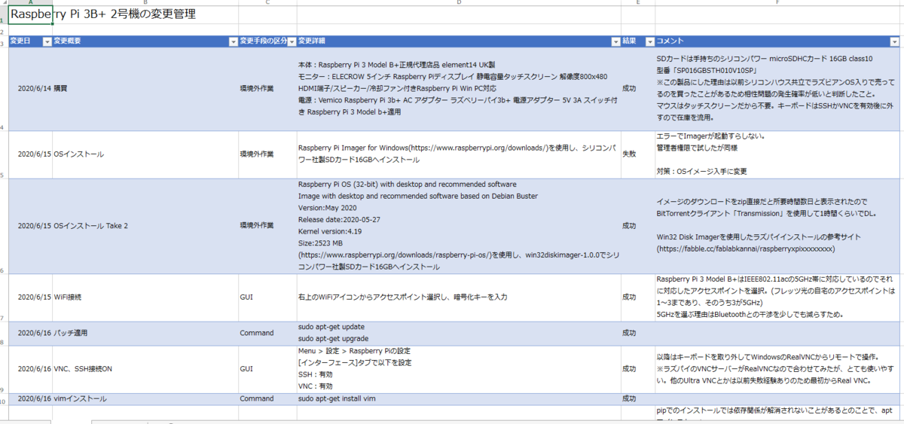Select entire column E via its header
Screen dimensions: 904x424
(x=638, y=3)
